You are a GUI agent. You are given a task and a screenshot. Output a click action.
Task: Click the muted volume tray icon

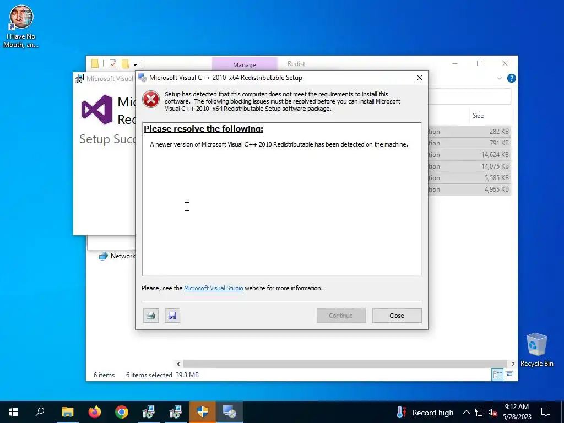pyautogui.click(x=492, y=413)
